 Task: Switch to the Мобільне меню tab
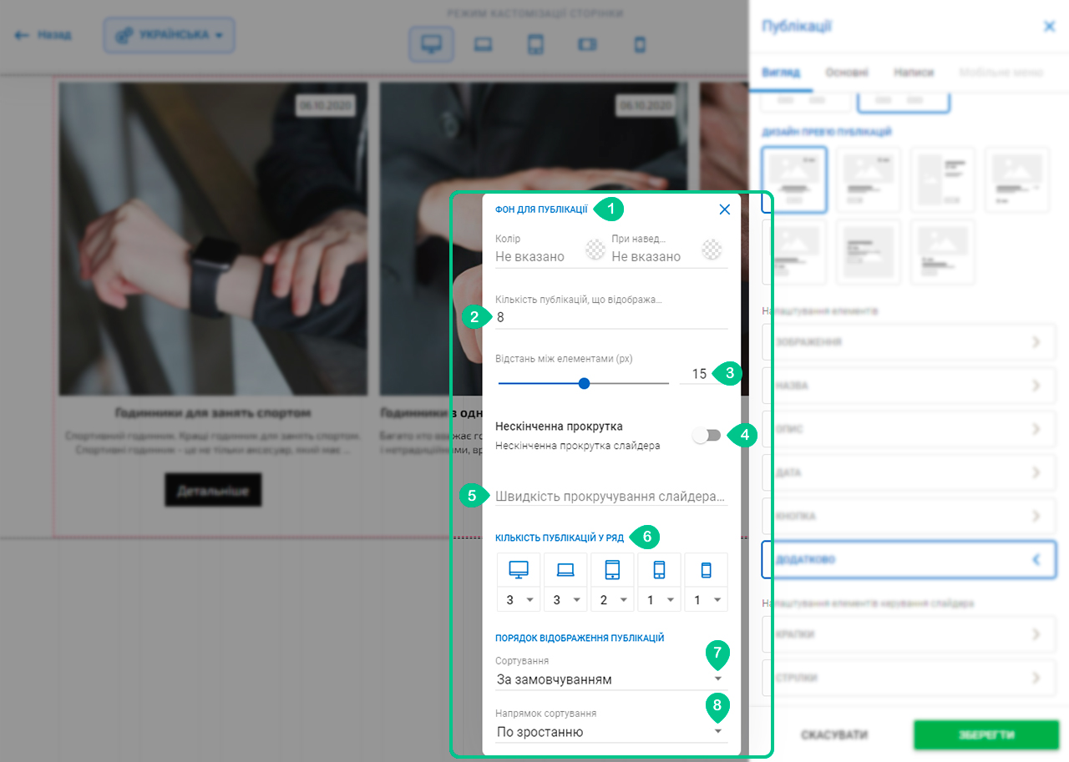pyautogui.click(x=1001, y=73)
